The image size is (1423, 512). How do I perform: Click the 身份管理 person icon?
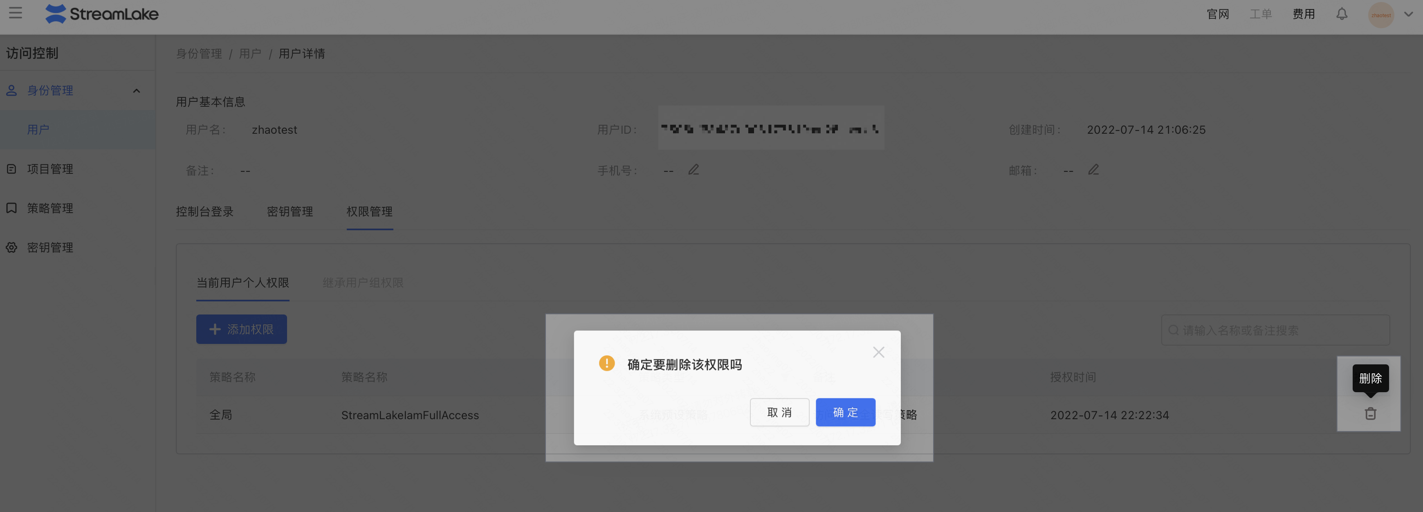coord(11,90)
